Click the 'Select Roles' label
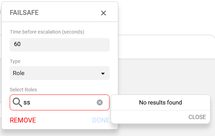 point(23,90)
